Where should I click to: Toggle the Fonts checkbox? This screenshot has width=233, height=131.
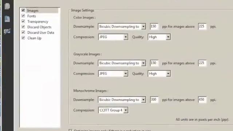click(23, 16)
